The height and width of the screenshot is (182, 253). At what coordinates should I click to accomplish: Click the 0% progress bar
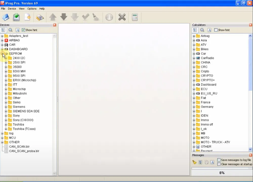[222, 173]
